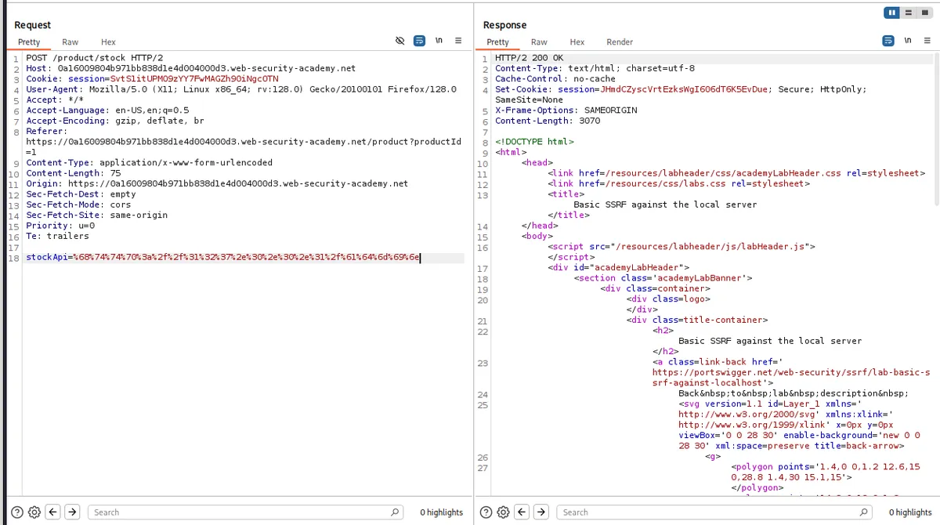The height and width of the screenshot is (525, 940).
Task: Click the Response Content-Type text/html header
Action: 595,68
